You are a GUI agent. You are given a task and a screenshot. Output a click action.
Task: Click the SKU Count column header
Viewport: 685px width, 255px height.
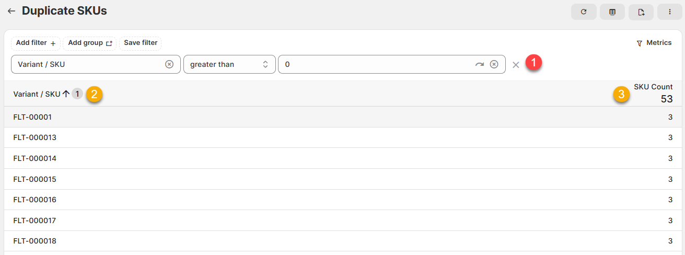pos(653,87)
